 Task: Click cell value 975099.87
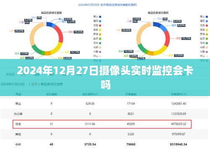(x=178, y=134)
